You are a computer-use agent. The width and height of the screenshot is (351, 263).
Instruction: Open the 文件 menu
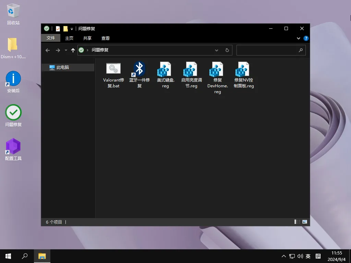(50, 38)
